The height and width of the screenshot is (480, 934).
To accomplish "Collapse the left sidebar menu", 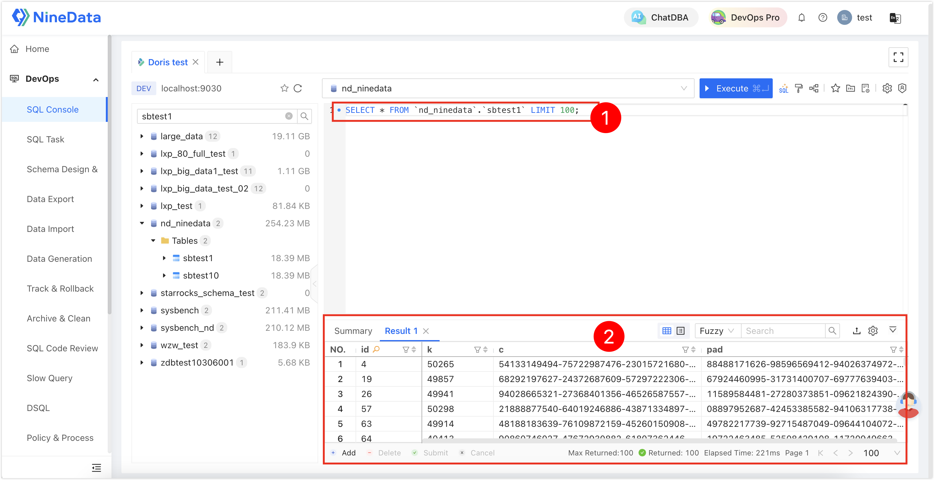I will [96, 468].
